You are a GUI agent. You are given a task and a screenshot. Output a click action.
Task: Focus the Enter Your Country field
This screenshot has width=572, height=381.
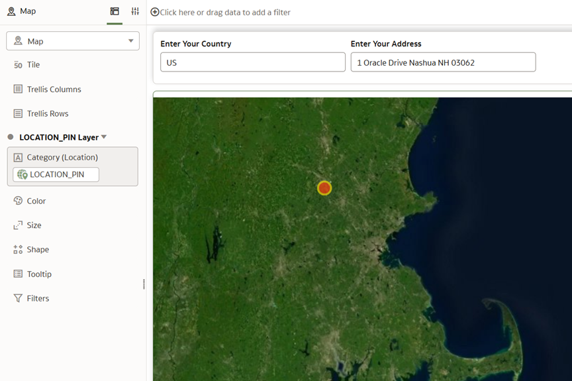click(x=253, y=62)
